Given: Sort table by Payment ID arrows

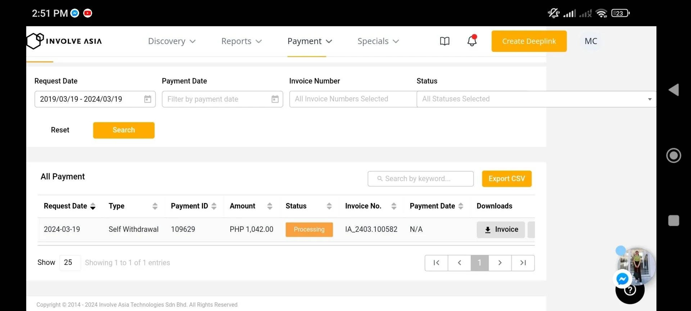Looking at the screenshot, I should point(214,206).
